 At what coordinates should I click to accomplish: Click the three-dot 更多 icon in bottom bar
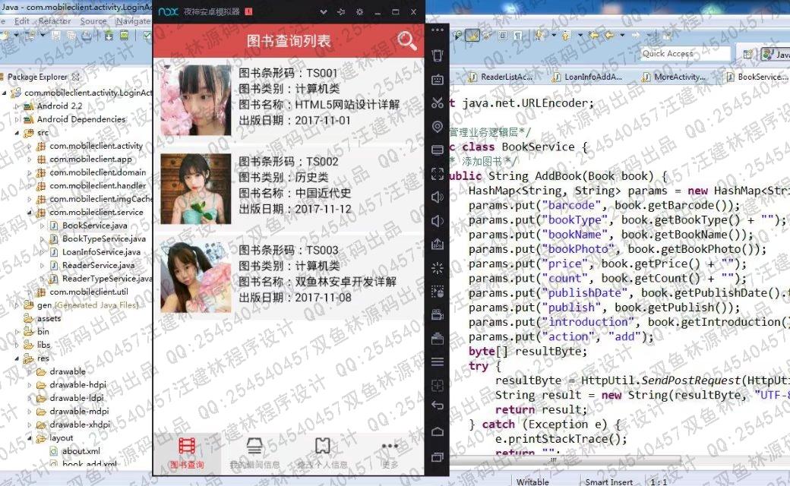point(390,447)
